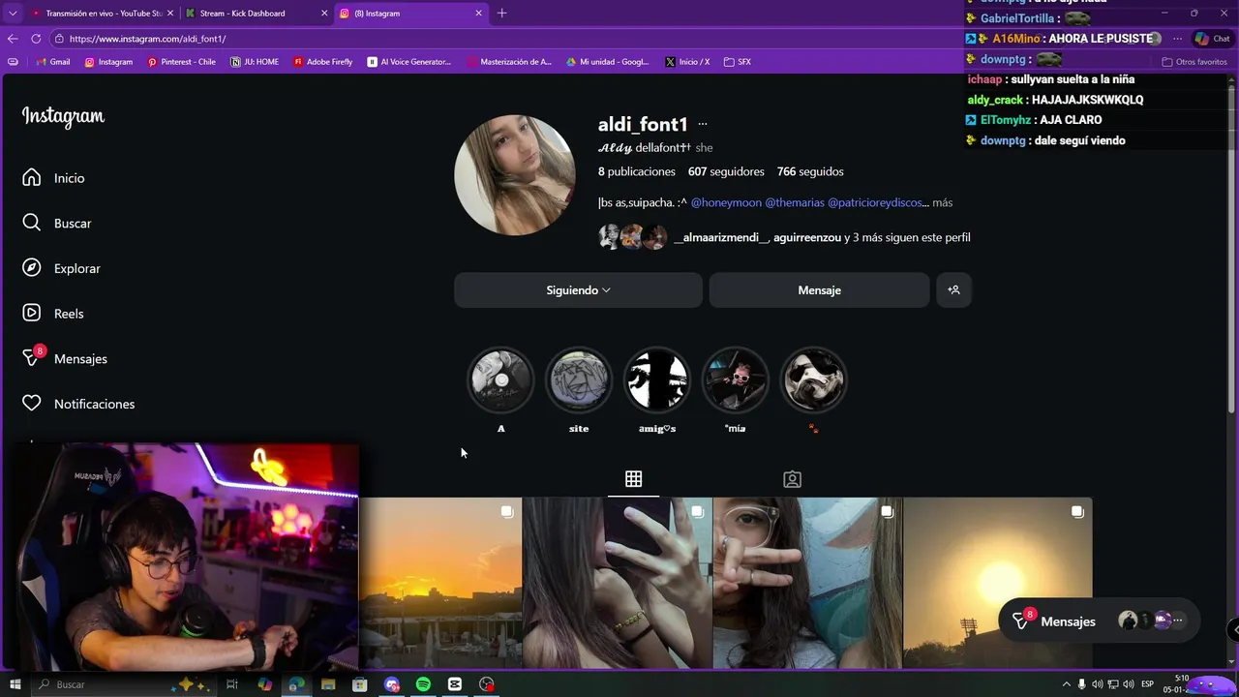Close the Instagram browser tab

(478, 14)
